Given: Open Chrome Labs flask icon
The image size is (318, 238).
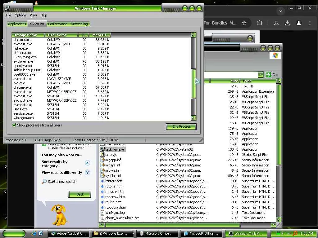Looking at the screenshot, I should [276, 23].
